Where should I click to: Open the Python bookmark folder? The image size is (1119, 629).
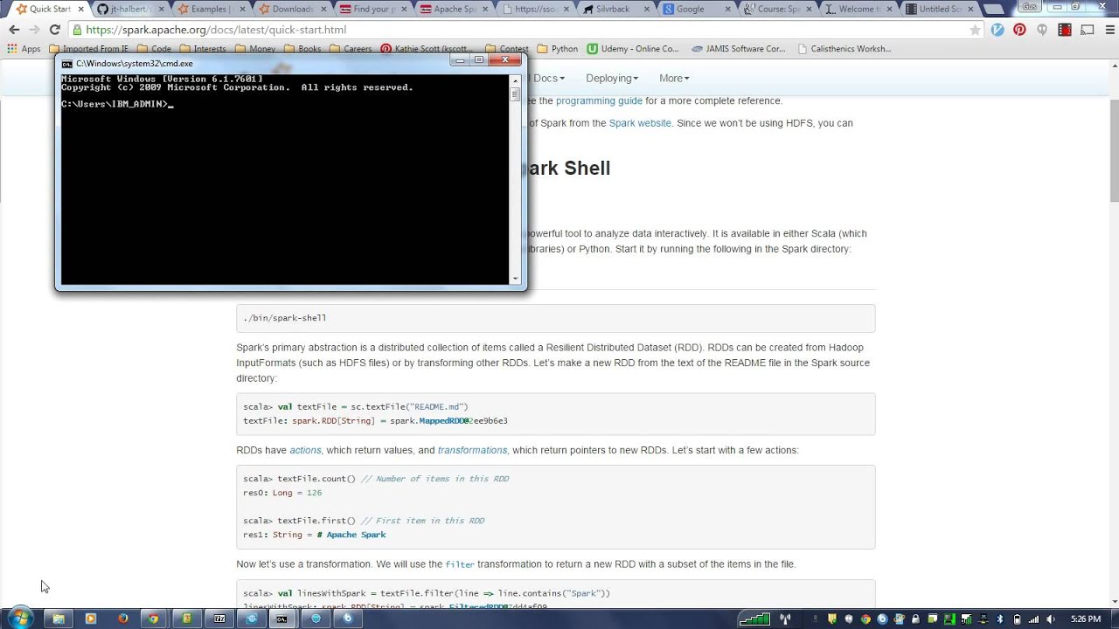(558, 49)
